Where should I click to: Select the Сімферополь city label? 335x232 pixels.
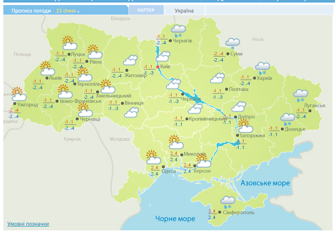tap(239, 212)
